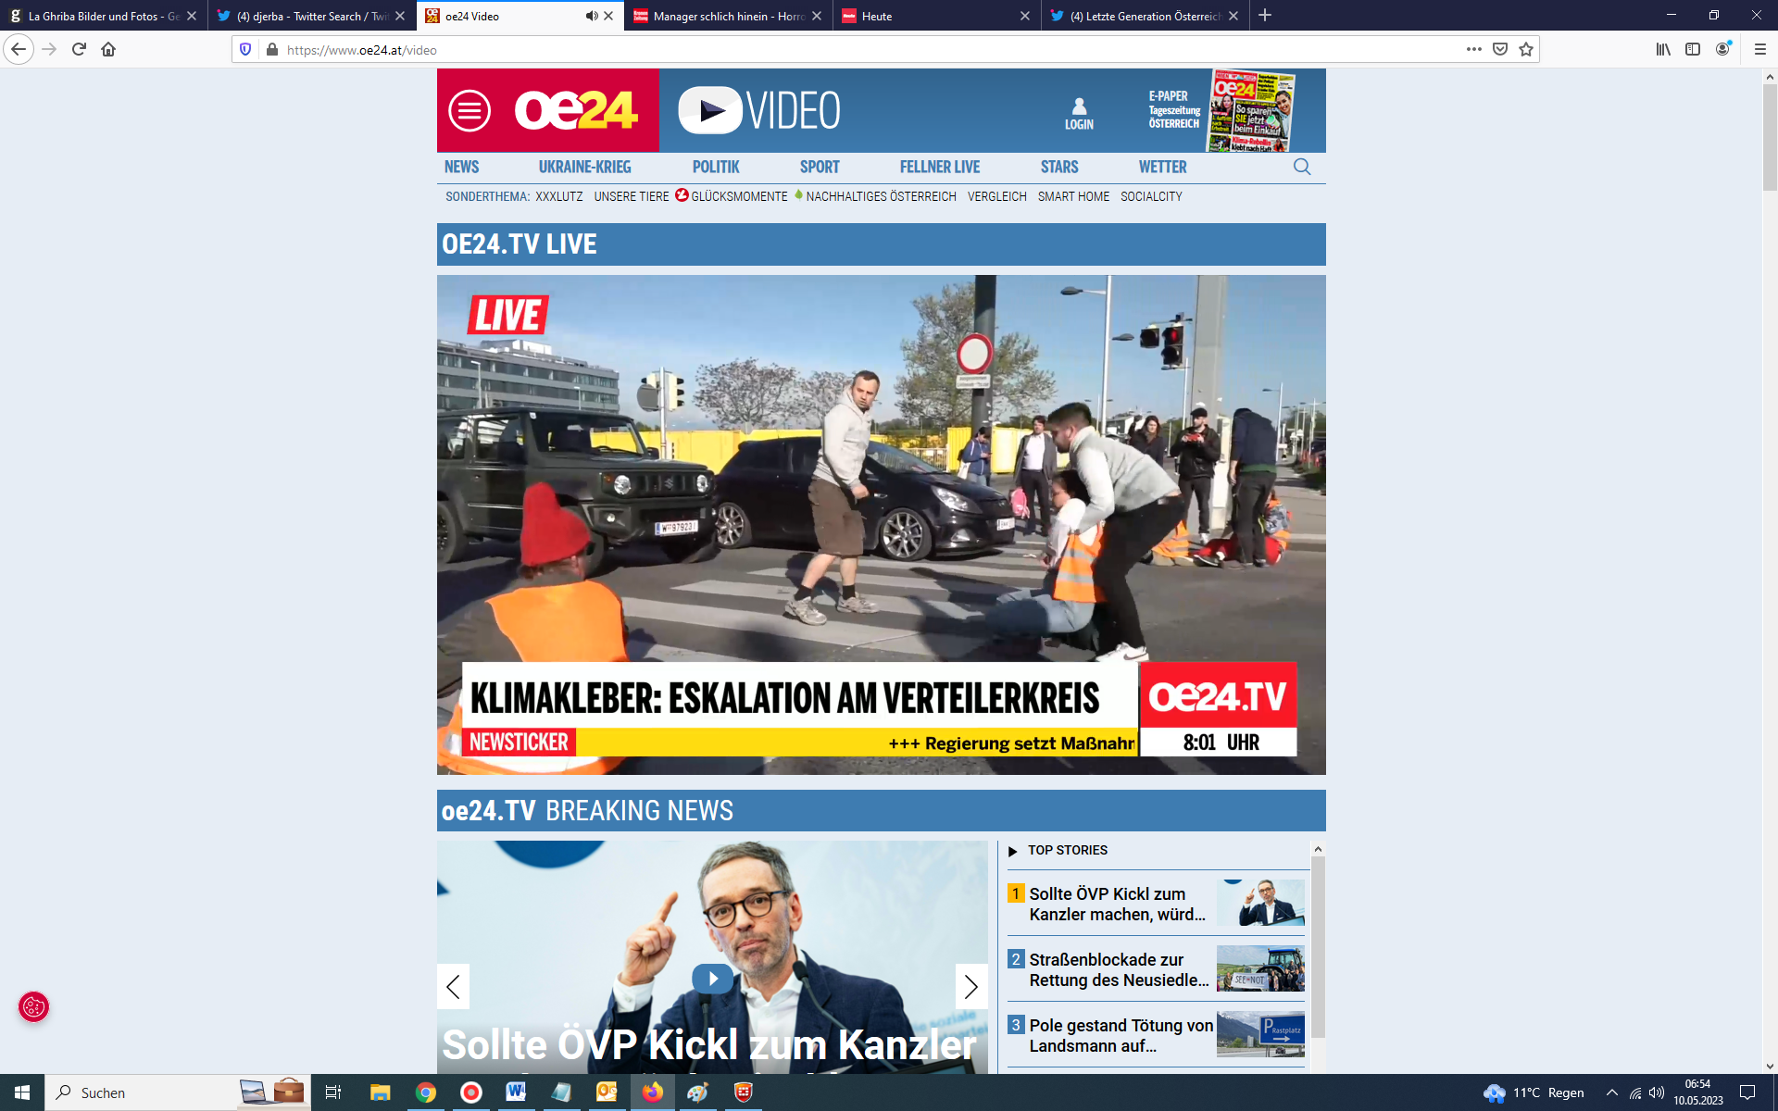Click the address bar URL field

point(870,49)
